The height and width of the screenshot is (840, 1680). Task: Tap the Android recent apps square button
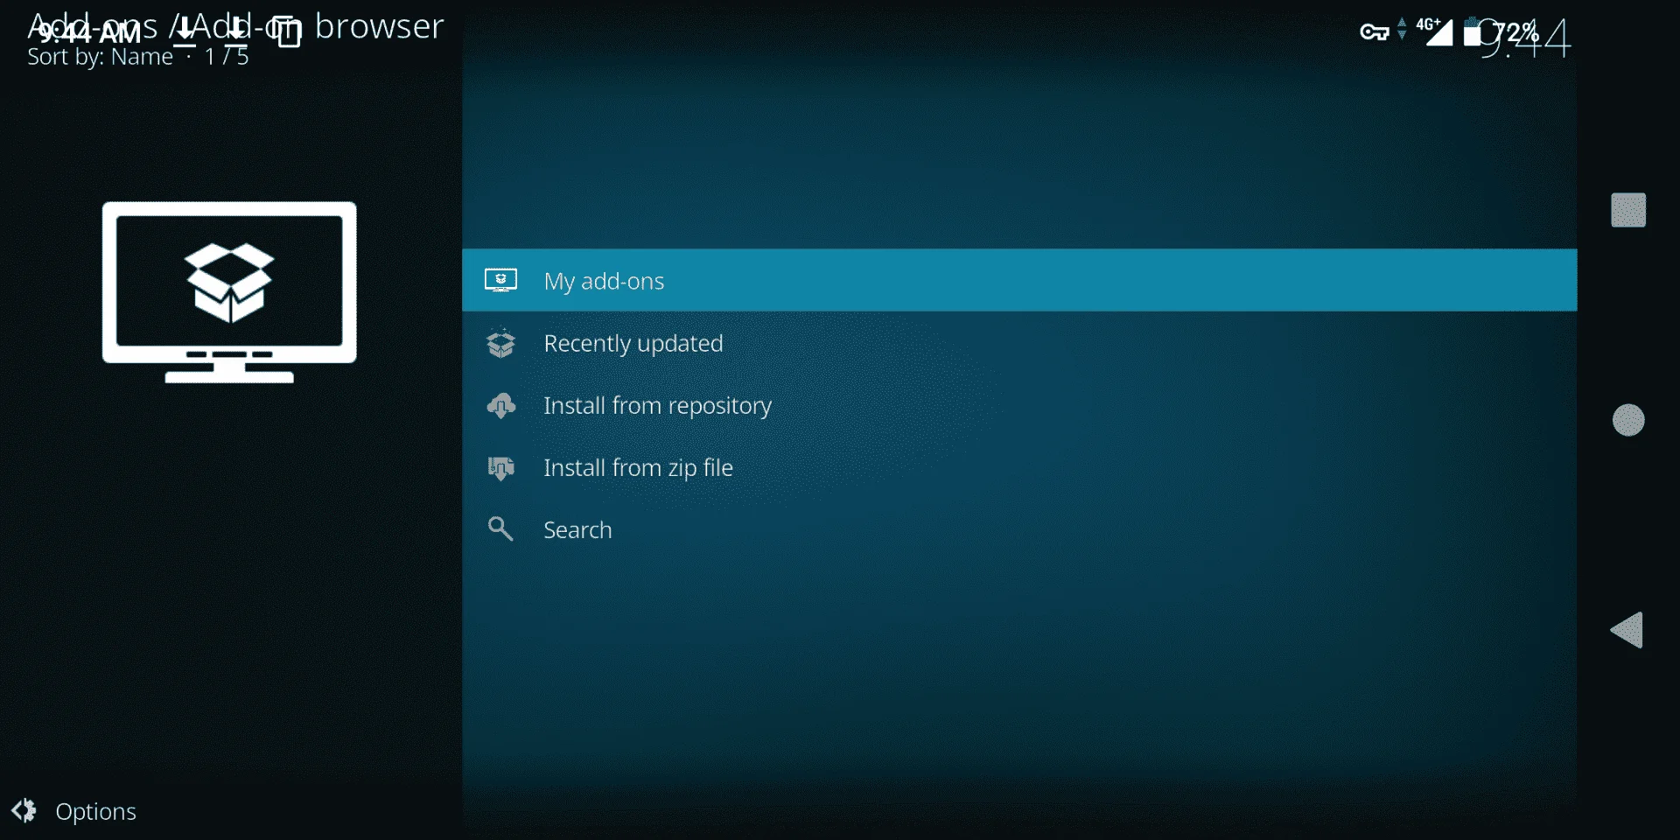(1628, 210)
